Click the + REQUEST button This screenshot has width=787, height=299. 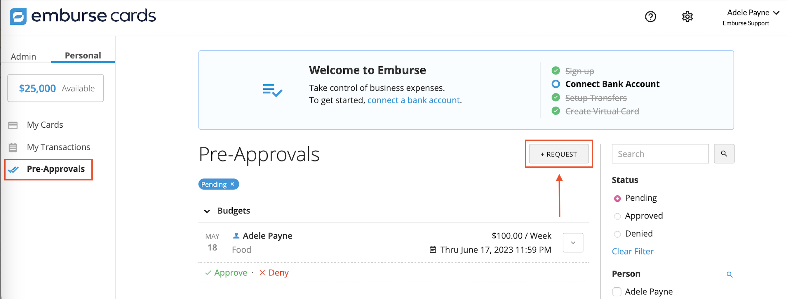tap(558, 154)
